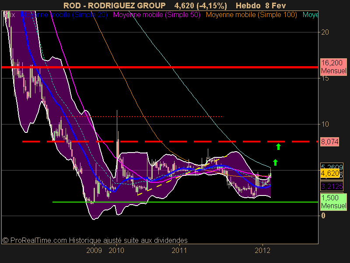Select the green horizontal support line
This screenshot has height=263, width=350.
pyautogui.click(x=185, y=202)
